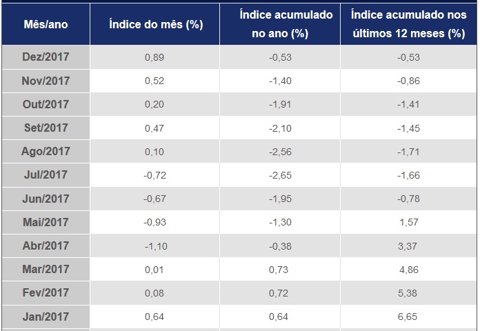The width and height of the screenshot is (480, 331).
Task: Click the Set/2017 row label
Action: (x=46, y=128)
